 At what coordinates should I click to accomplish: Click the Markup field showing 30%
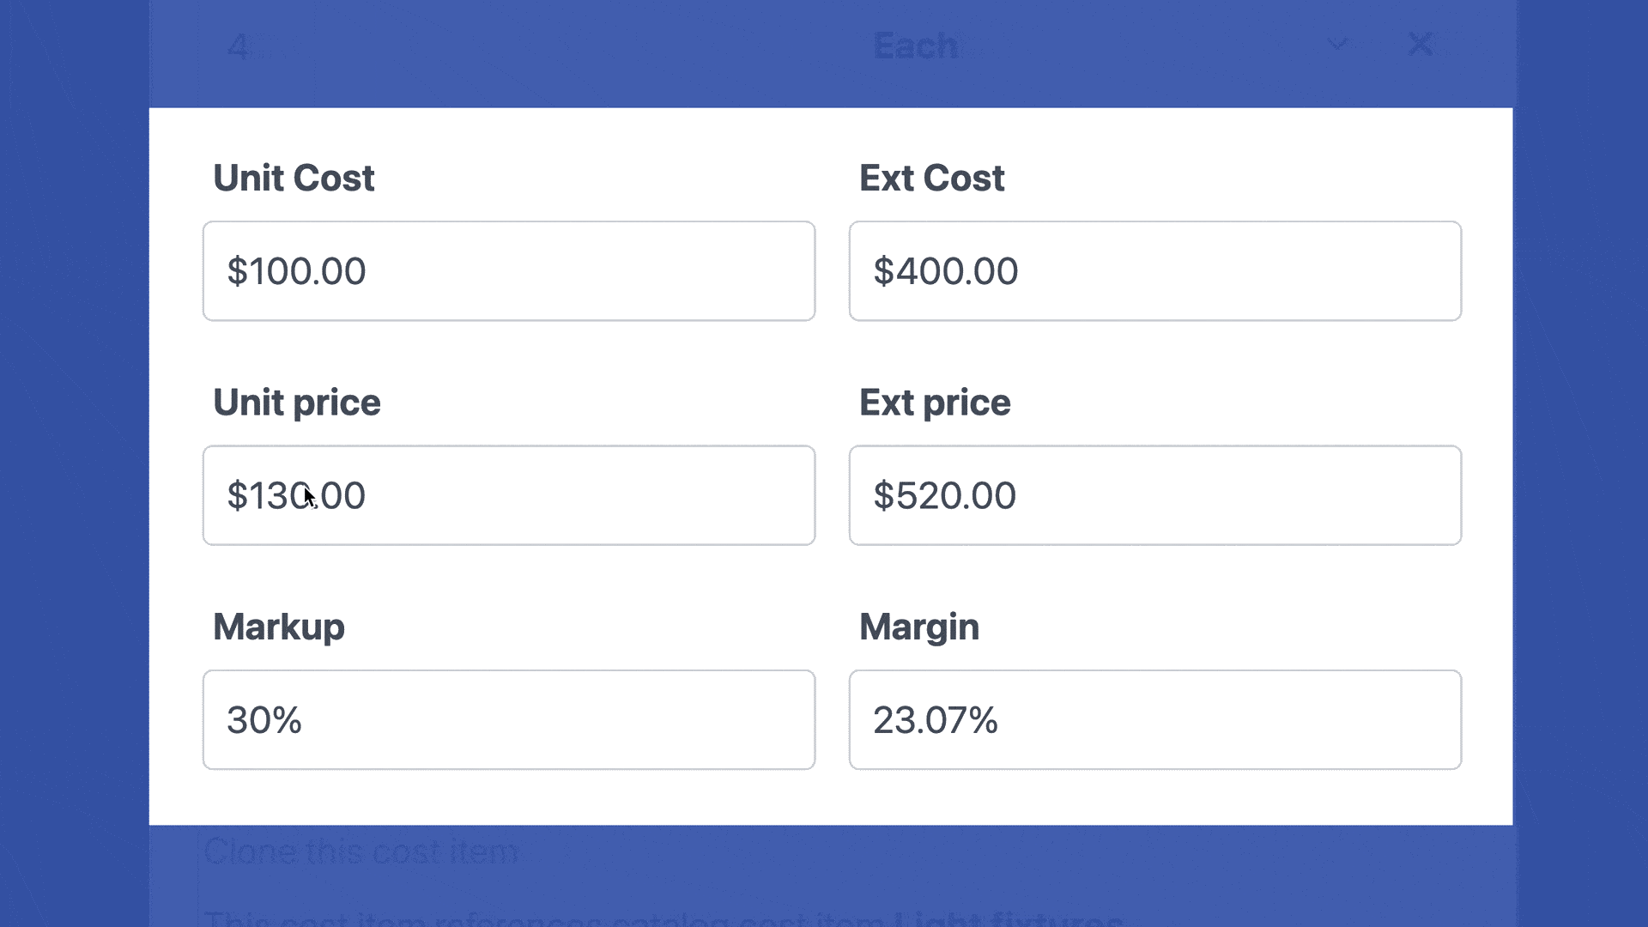pos(508,719)
